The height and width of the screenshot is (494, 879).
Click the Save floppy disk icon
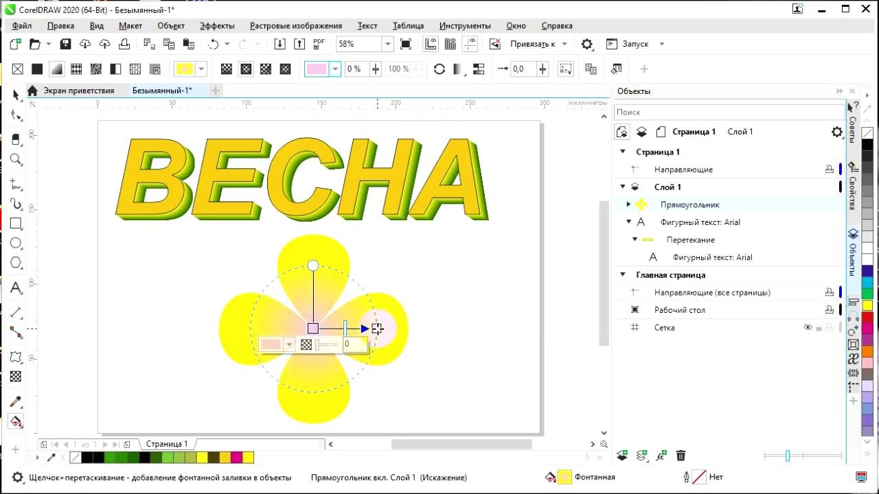coord(65,44)
